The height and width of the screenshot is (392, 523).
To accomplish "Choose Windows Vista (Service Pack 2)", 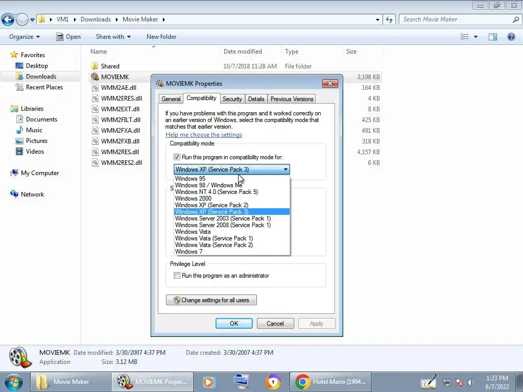I will click(x=232, y=245).
